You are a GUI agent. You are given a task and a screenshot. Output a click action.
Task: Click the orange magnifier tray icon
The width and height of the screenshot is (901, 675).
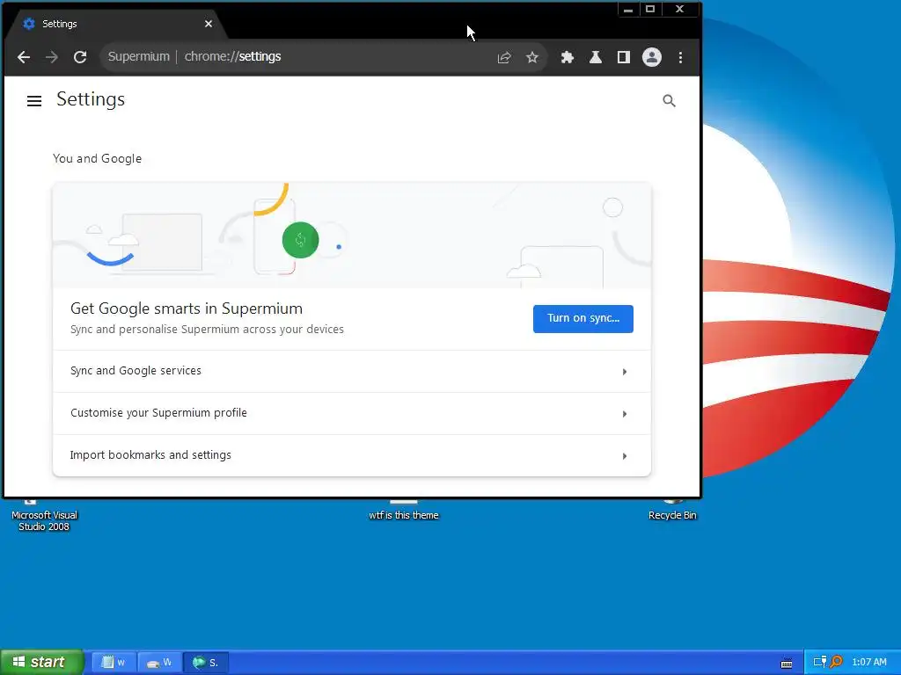836,662
